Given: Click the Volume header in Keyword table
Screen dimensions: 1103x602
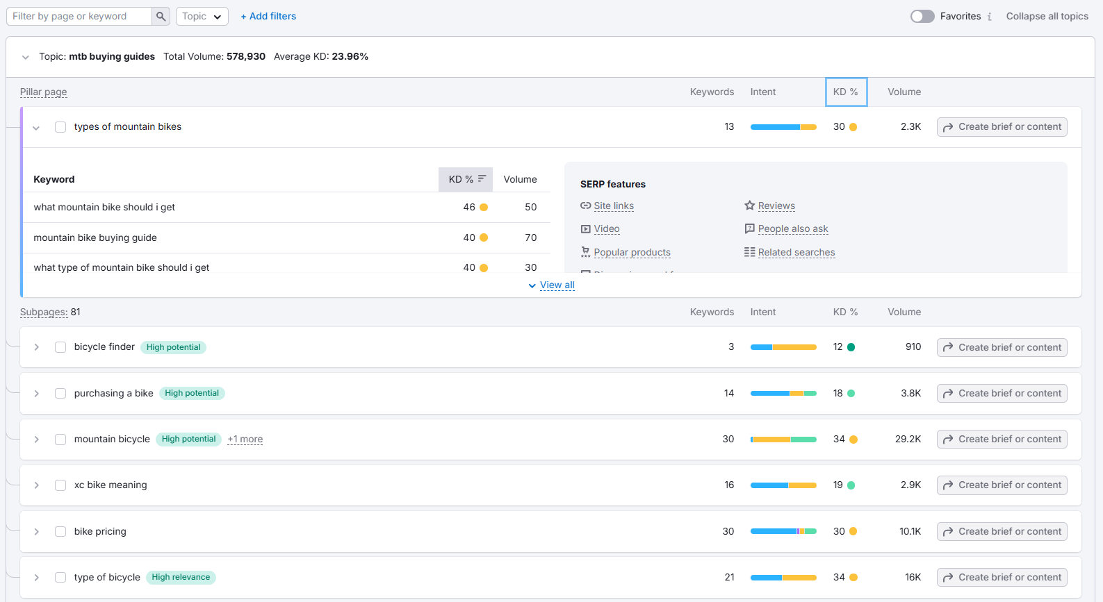Looking at the screenshot, I should tap(521, 179).
